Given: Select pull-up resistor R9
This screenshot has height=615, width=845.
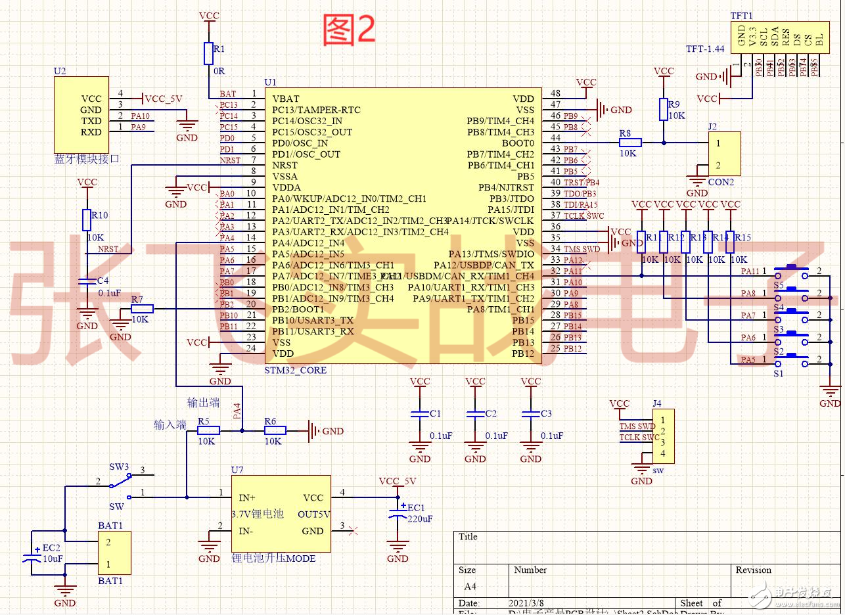Looking at the screenshot, I should (x=664, y=110).
